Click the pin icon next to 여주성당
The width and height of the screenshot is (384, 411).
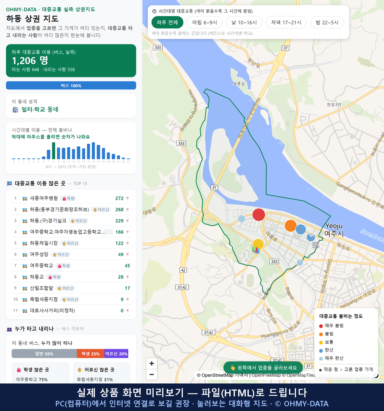pos(127,255)
